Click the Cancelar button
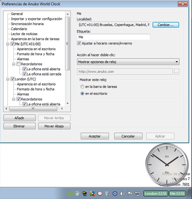 point(128,136)
